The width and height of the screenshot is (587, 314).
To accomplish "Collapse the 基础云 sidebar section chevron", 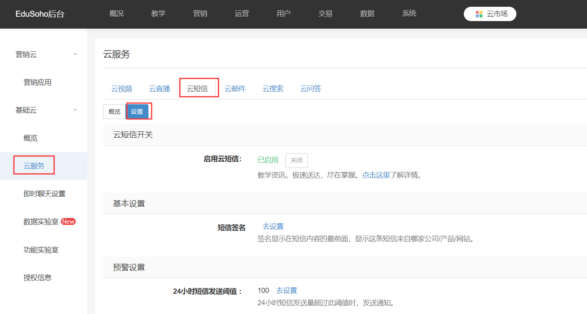I will (75, 110).
